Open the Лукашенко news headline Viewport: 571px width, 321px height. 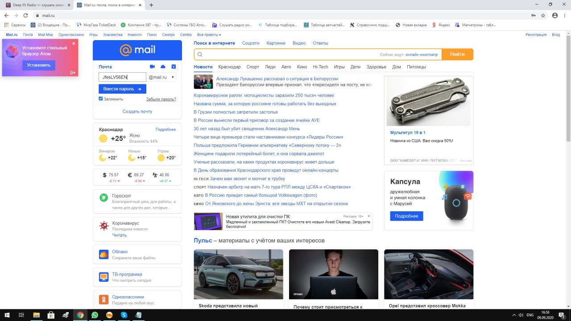click(x=277, y=79)
